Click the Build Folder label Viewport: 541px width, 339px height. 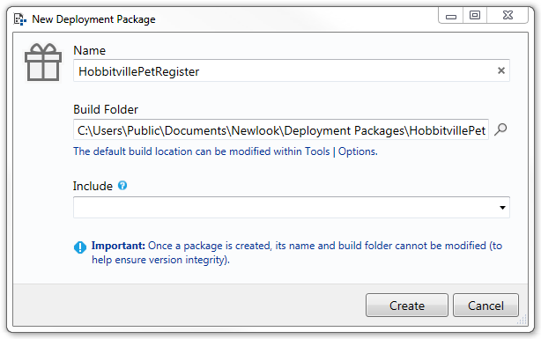click(x=106, y=109)
